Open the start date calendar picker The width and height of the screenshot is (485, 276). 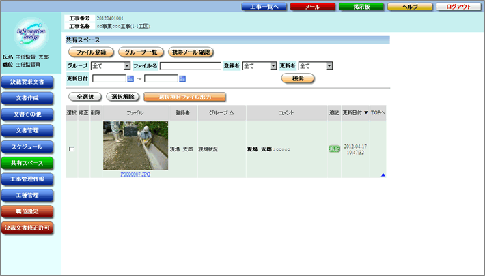coord(130,78)
